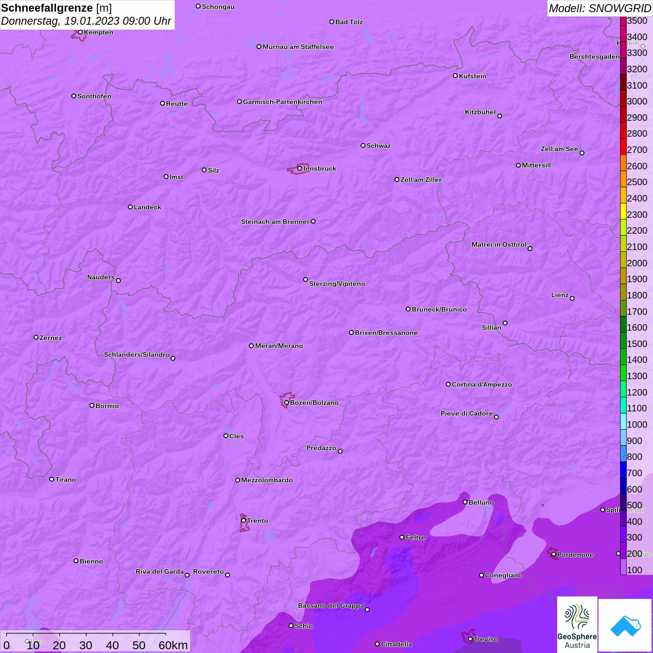Click the Riva del Garda label
The width and height of the screenshot is (653, 653).
click(x=160, y=571)
